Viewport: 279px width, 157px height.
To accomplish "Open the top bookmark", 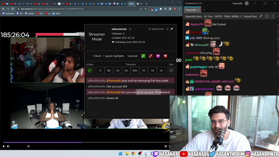I will coord(20,14).
